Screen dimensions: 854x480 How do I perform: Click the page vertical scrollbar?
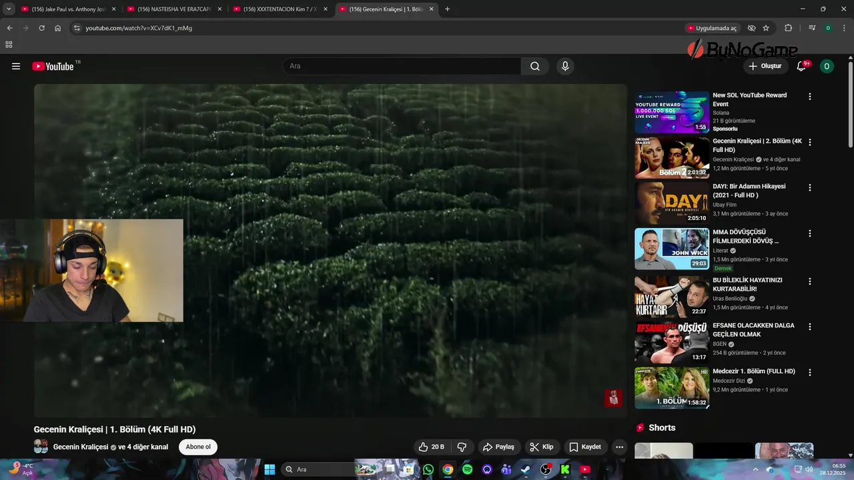coord(851,103)
